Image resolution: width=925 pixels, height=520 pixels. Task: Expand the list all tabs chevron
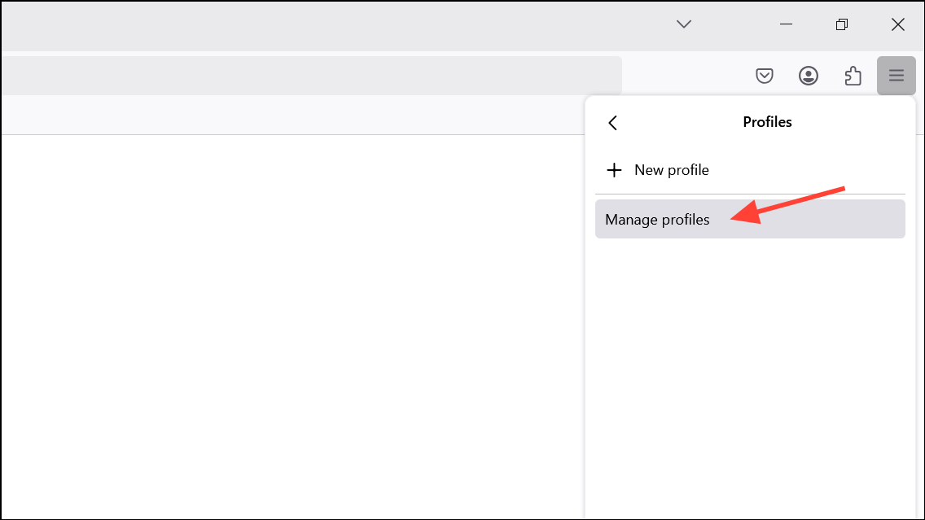(684, 24)
